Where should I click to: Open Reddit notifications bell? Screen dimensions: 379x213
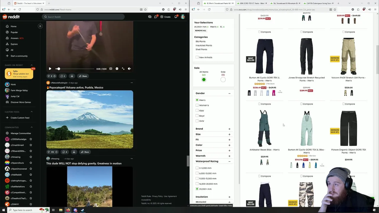pos(176,17)
